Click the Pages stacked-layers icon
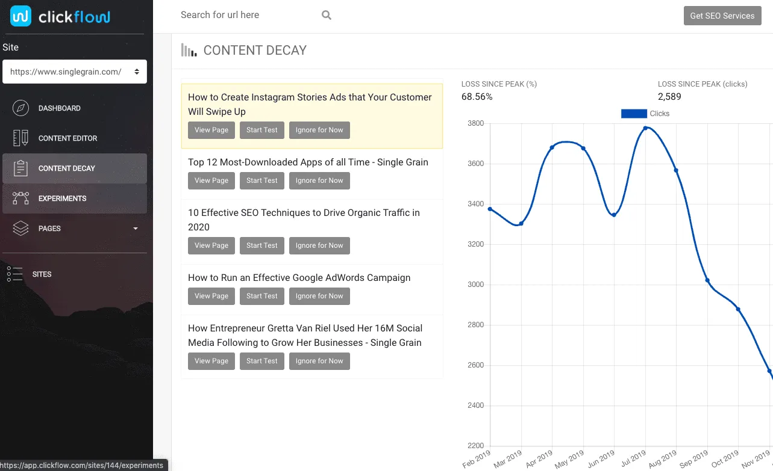 tap(20, 228)
